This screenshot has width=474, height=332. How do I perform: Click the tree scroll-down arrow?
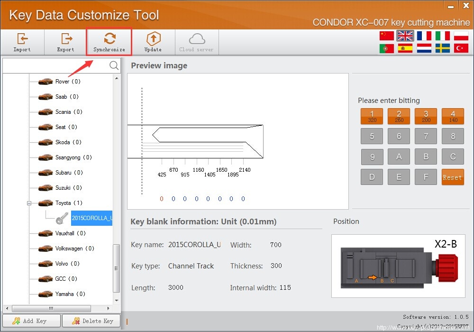[x=117, y=301]
